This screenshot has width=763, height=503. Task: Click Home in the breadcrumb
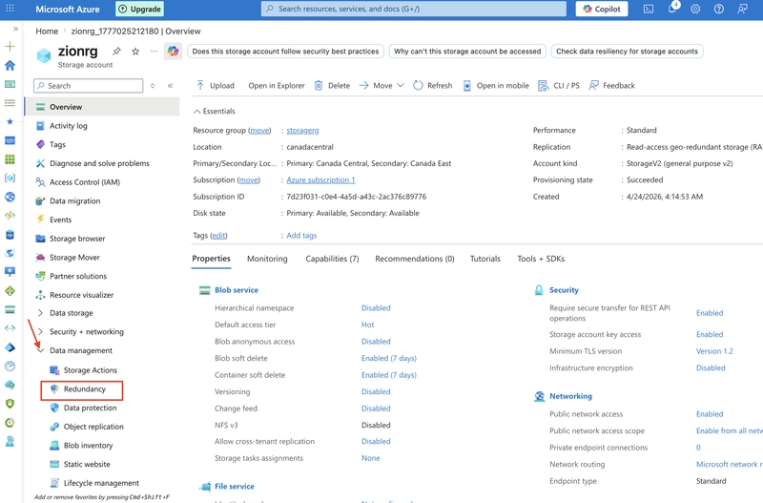(47, 31)
